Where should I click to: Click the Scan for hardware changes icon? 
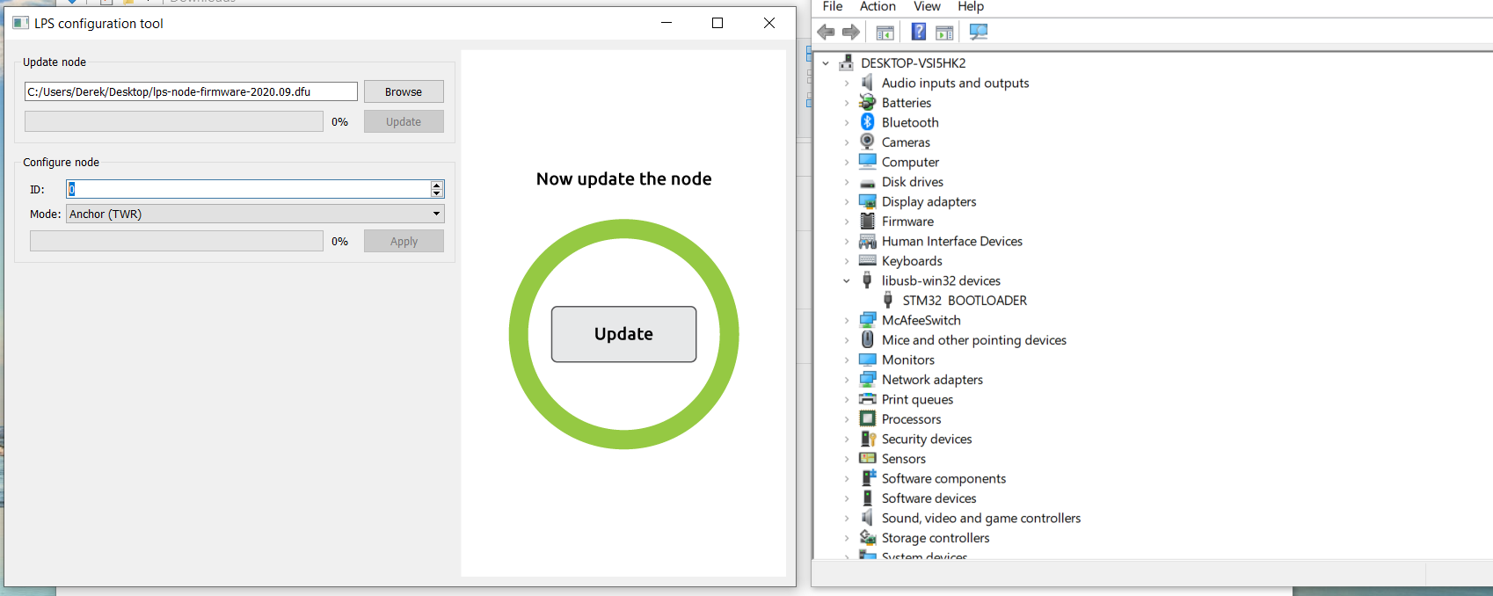[x=978, y=33]
